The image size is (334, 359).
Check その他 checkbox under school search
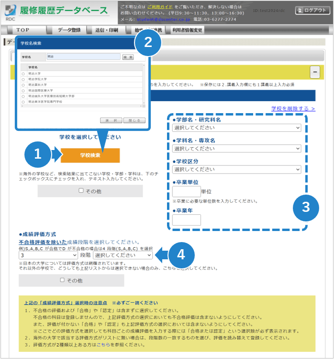(81, 190)
